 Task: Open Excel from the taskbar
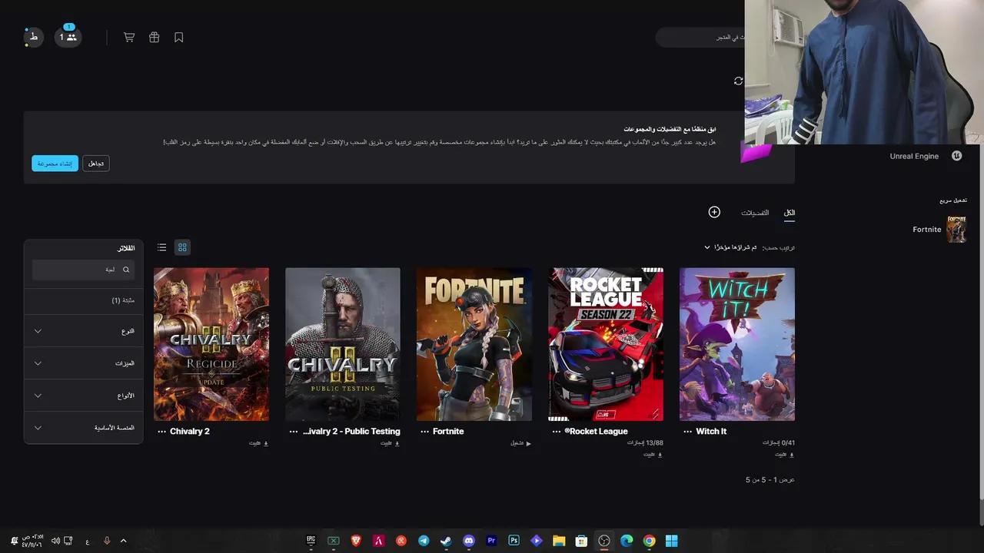pos(334,541)
